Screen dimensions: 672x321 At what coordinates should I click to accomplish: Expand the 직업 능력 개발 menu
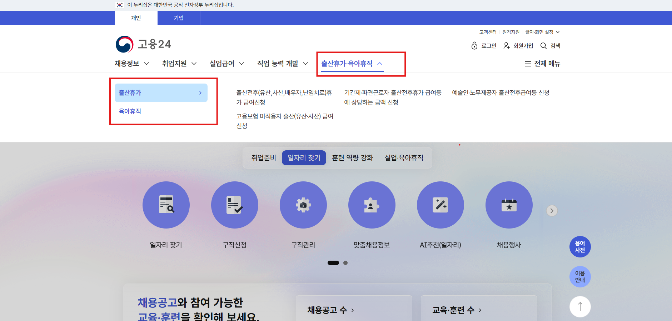pyautogui.click(x=283, y=64)
